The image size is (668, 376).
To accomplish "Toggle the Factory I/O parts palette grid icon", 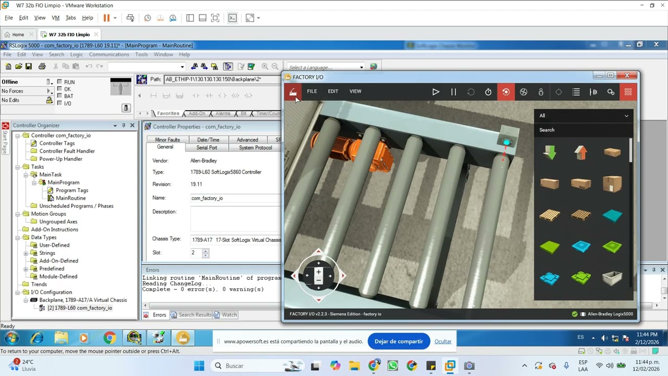I will click(x=628, y=92).
